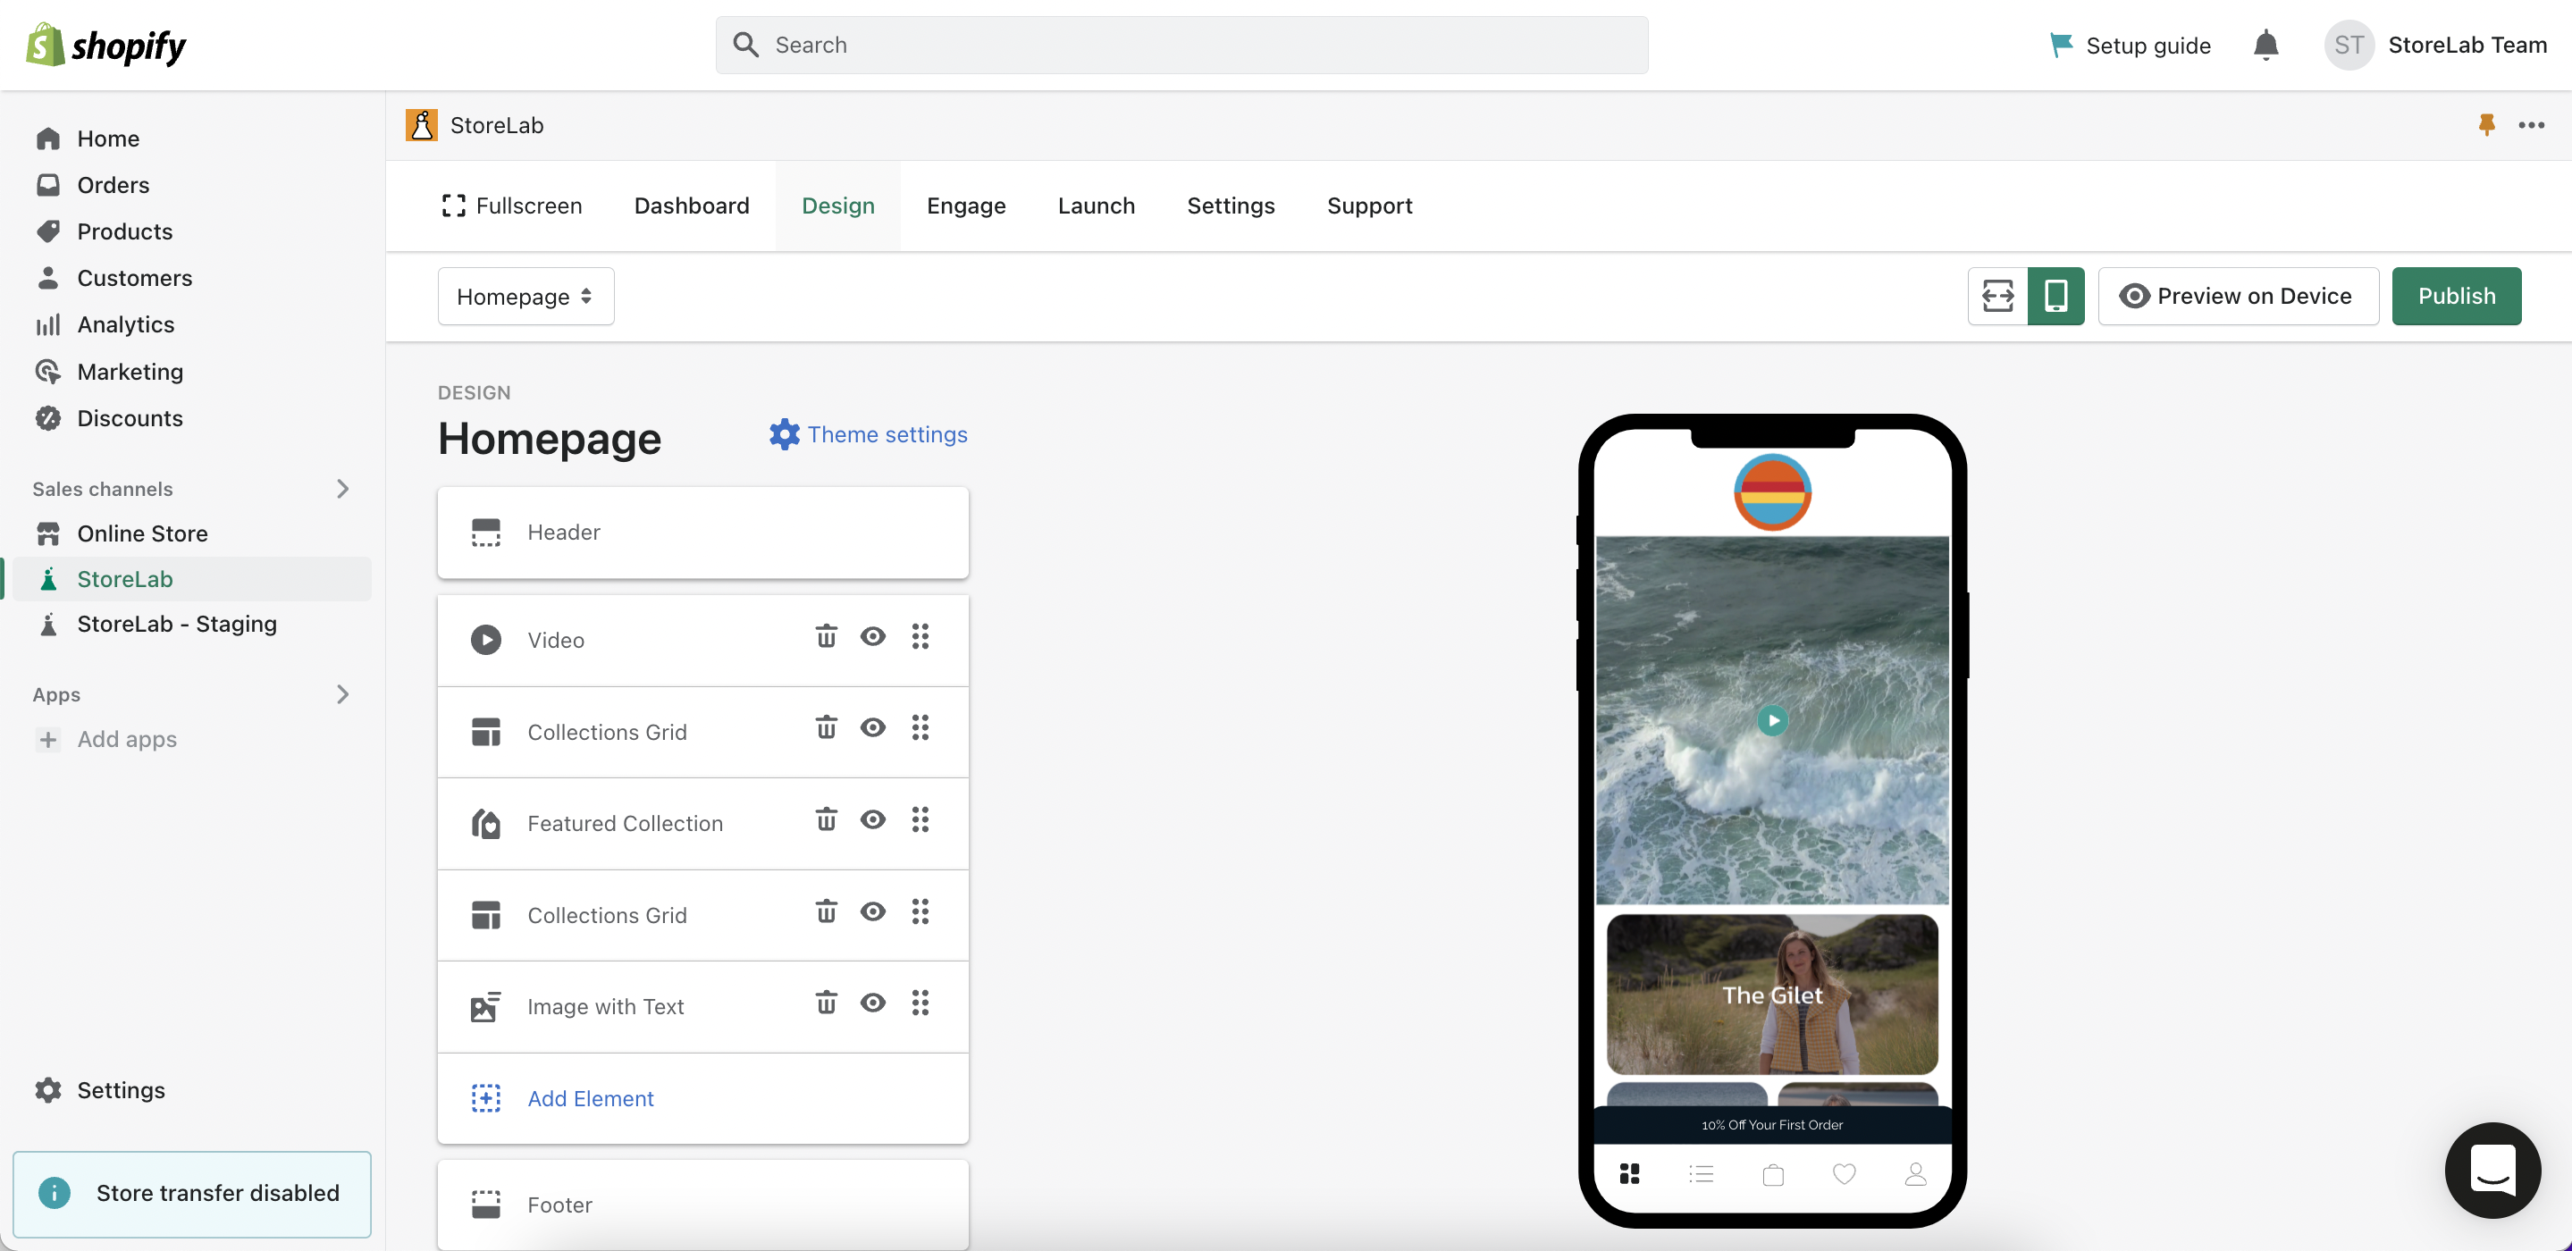Click the orange pin icon
The width and height of the screenshot is (2572, 1251).
click(2486, 125)
